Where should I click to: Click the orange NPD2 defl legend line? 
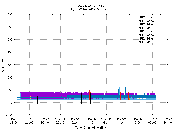click(161, 28)
